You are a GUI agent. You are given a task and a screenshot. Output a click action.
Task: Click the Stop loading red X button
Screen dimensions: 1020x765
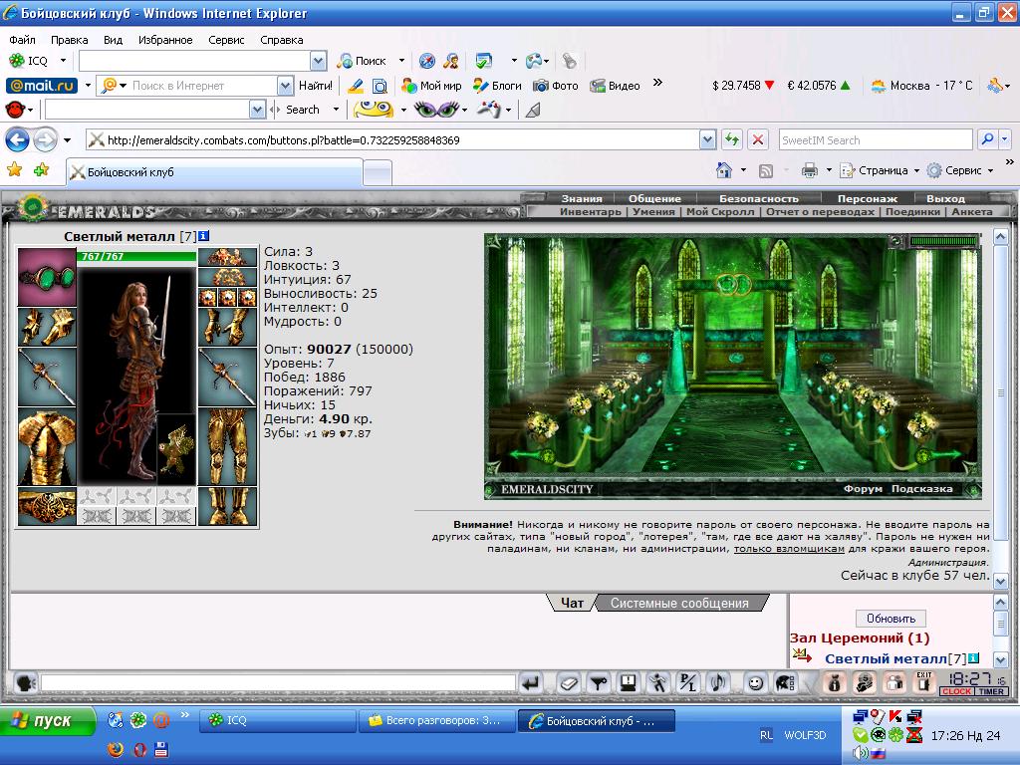(x=758, y=139)
